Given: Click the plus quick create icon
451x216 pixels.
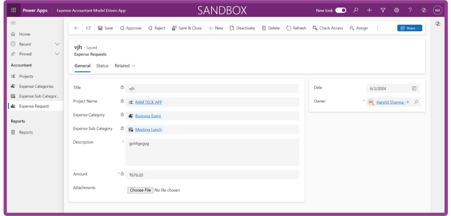Looking at the screenshot, I should point(369,10).
